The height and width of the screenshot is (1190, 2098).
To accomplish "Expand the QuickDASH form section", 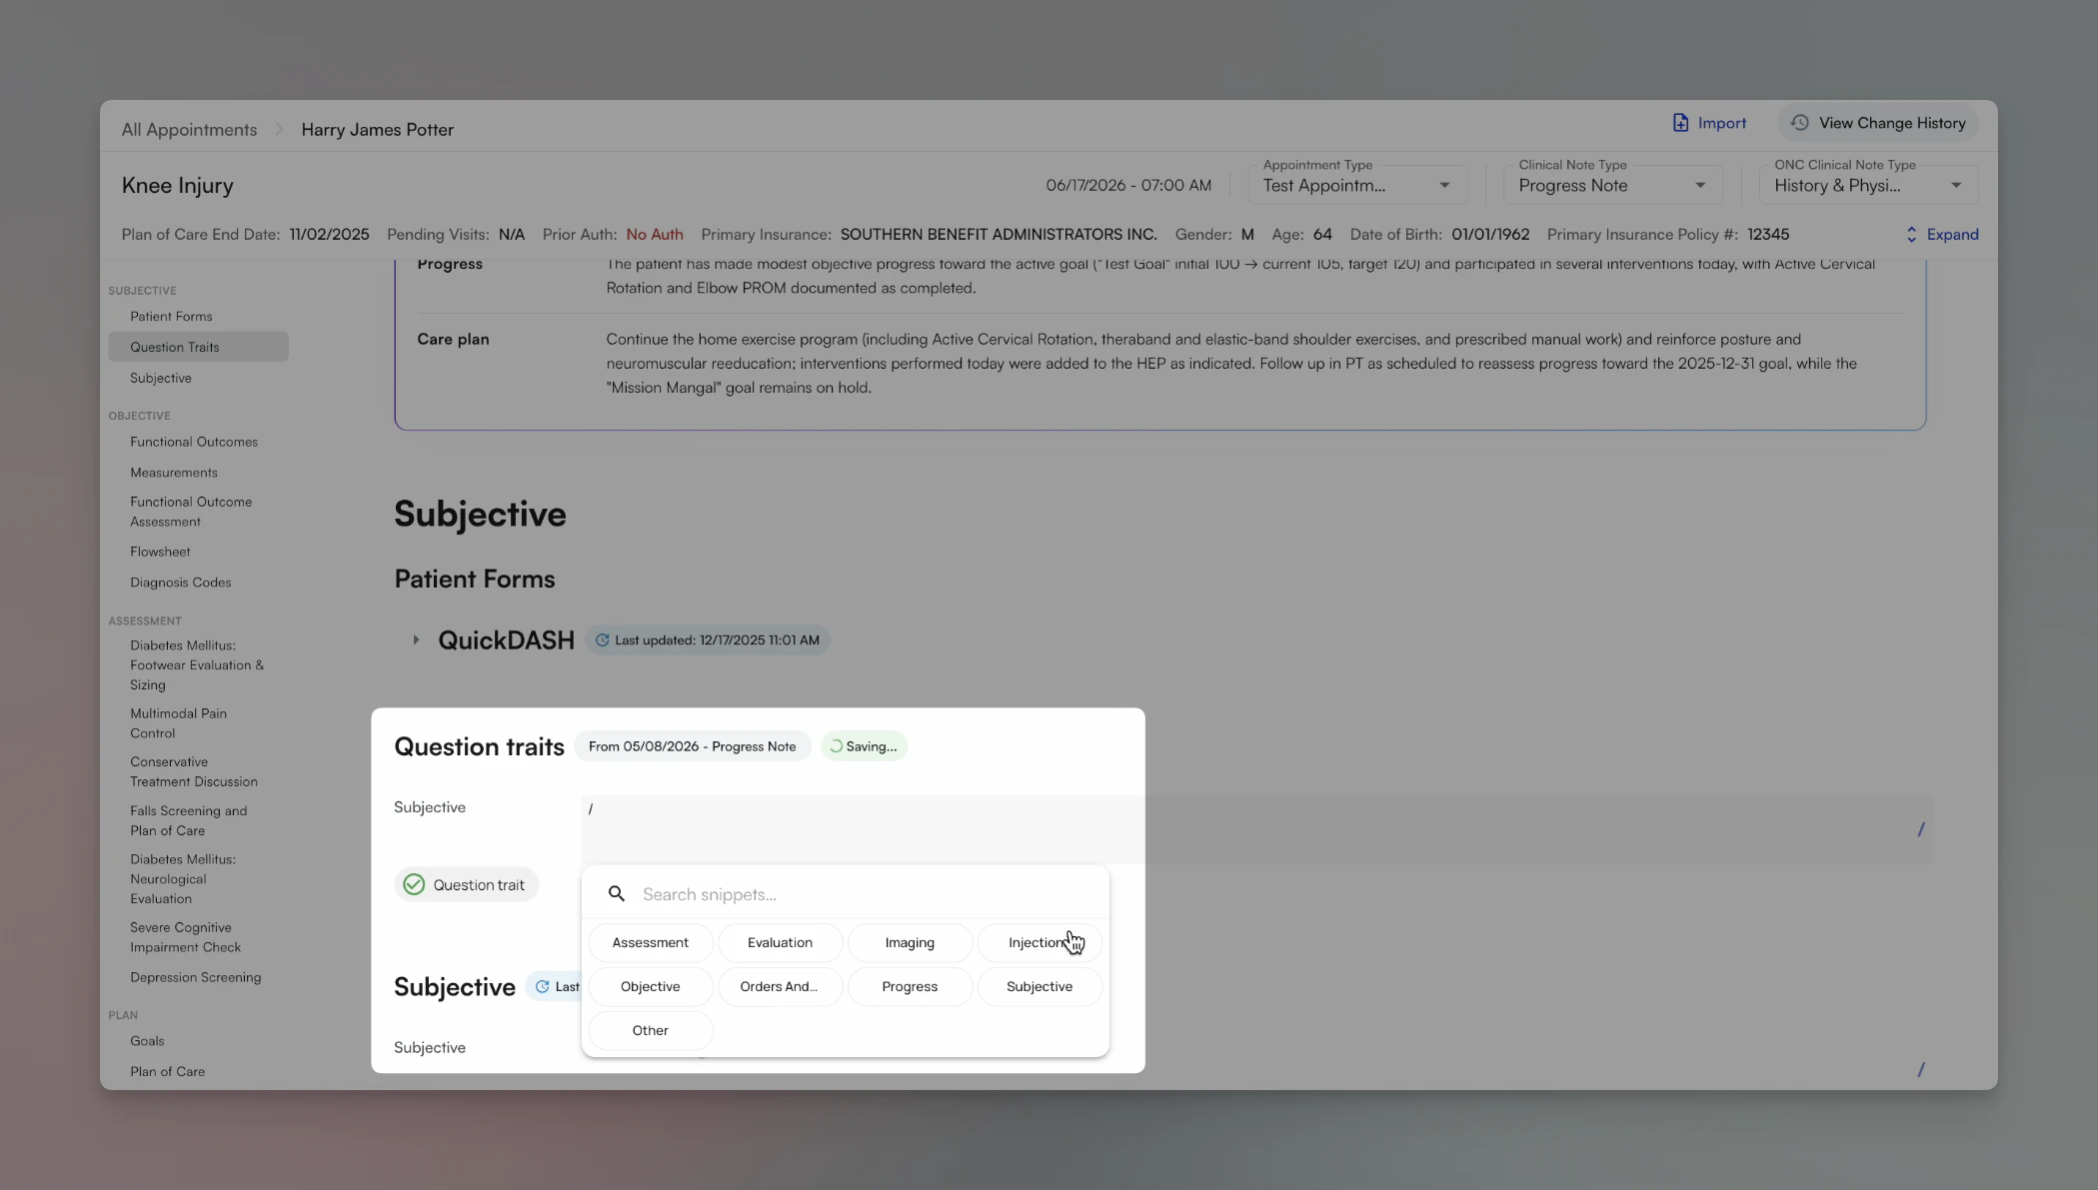I will pos(416,639).
